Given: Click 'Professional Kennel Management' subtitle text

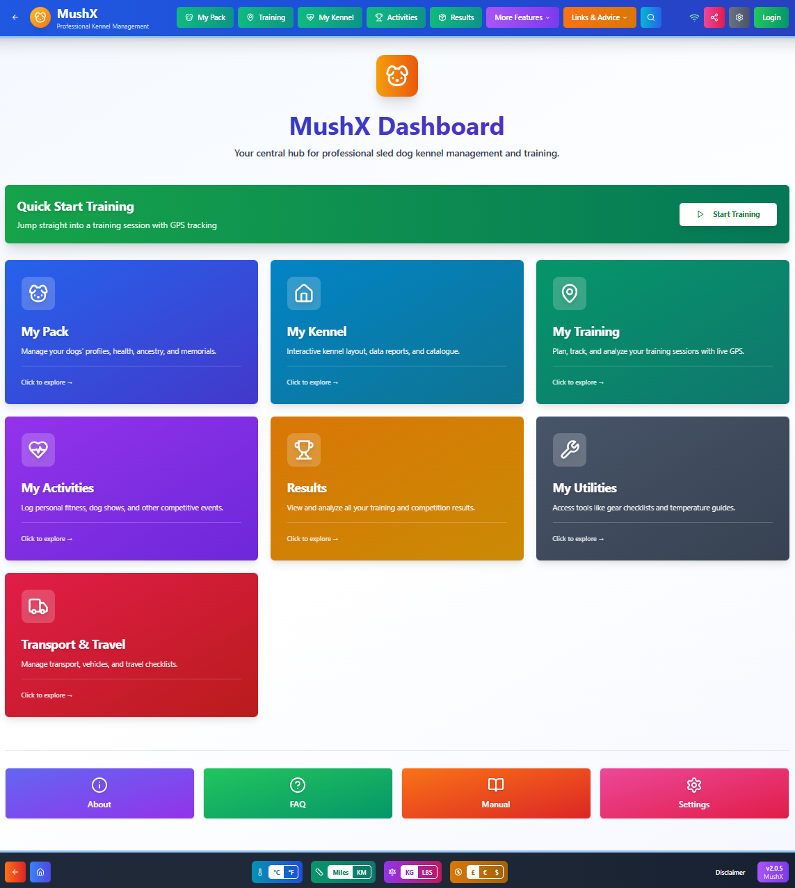Looking at the screenshot, I should click(103, 26).
